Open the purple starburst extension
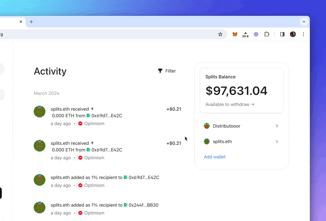Screen dimensions: 326x221 (256, 34)
